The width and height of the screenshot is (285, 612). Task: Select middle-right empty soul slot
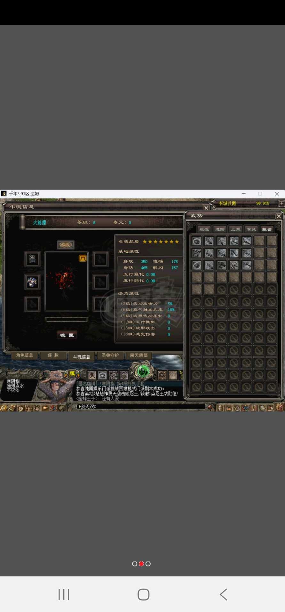coord(100,282)
